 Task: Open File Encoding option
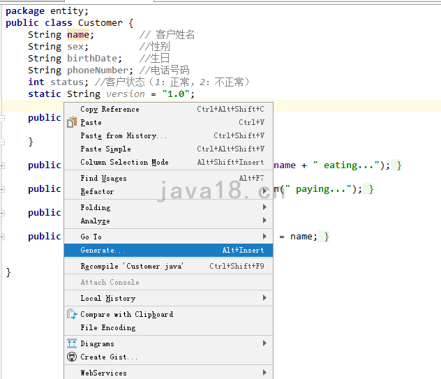click(107, 327)
